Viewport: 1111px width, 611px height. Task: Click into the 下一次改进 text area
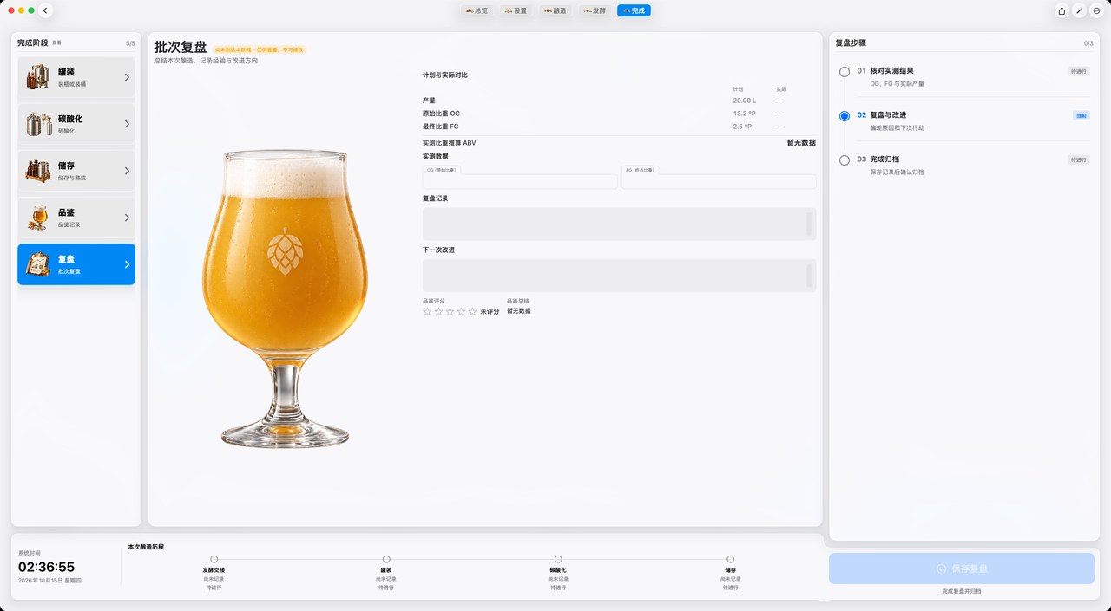(x=619, y=276)
